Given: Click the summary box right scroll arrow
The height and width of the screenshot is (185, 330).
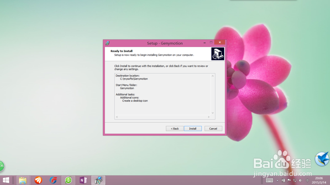Looking at the screenshot, I should pos(209,117).
